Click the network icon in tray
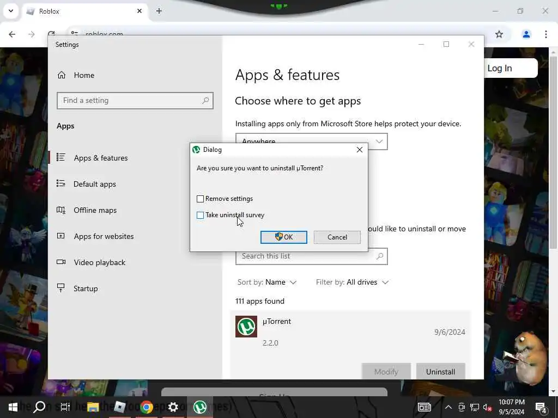 [x=475, y=407]
